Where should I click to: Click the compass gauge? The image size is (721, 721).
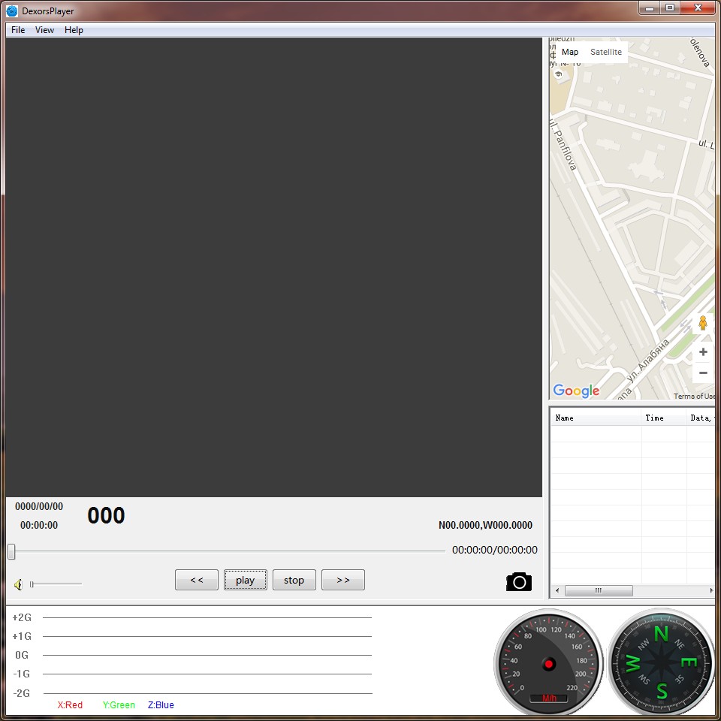(x=660, y=663)
